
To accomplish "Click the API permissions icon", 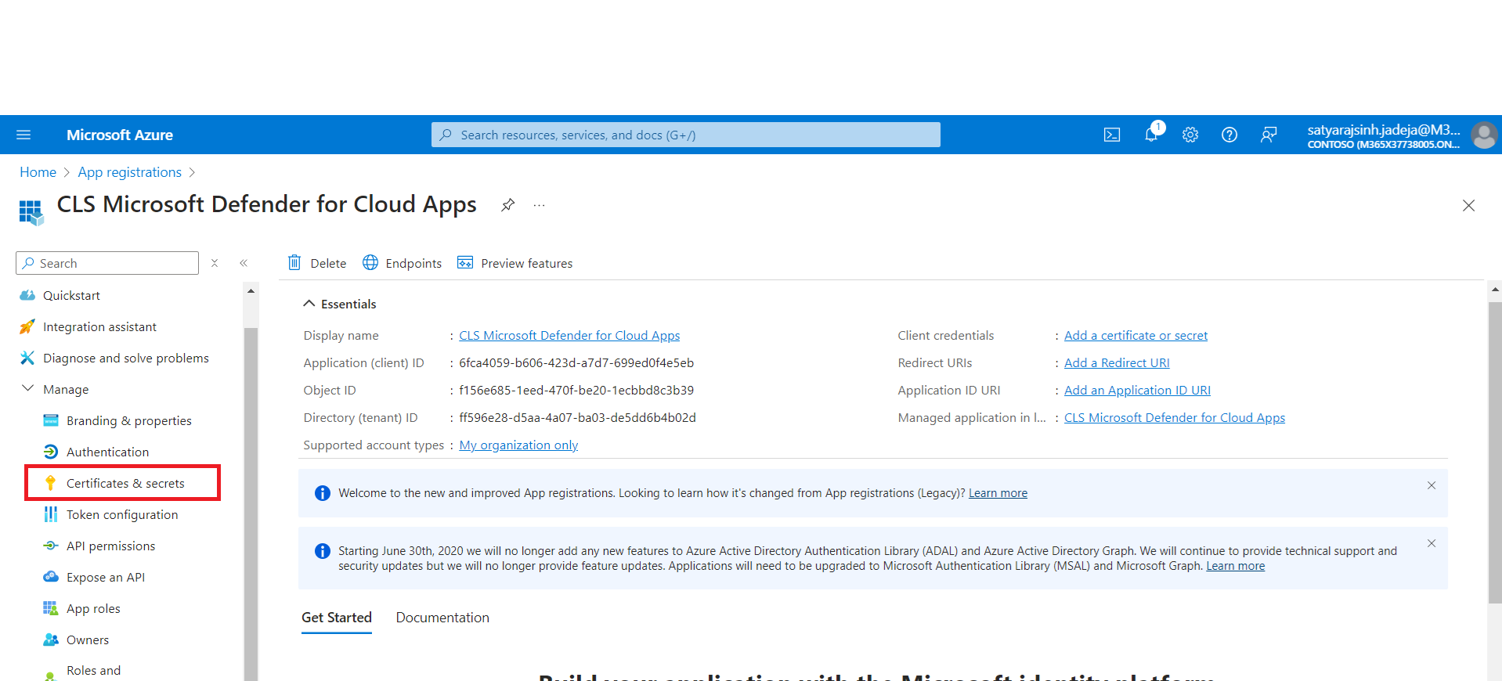I will [51, 546].
